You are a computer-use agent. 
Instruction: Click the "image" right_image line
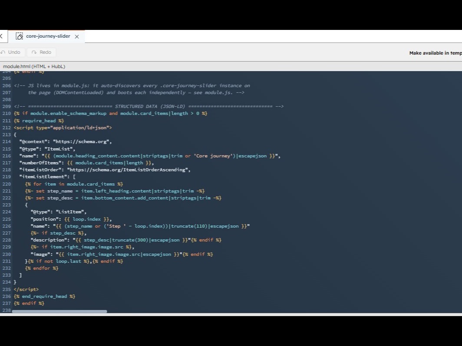(122, 254)
